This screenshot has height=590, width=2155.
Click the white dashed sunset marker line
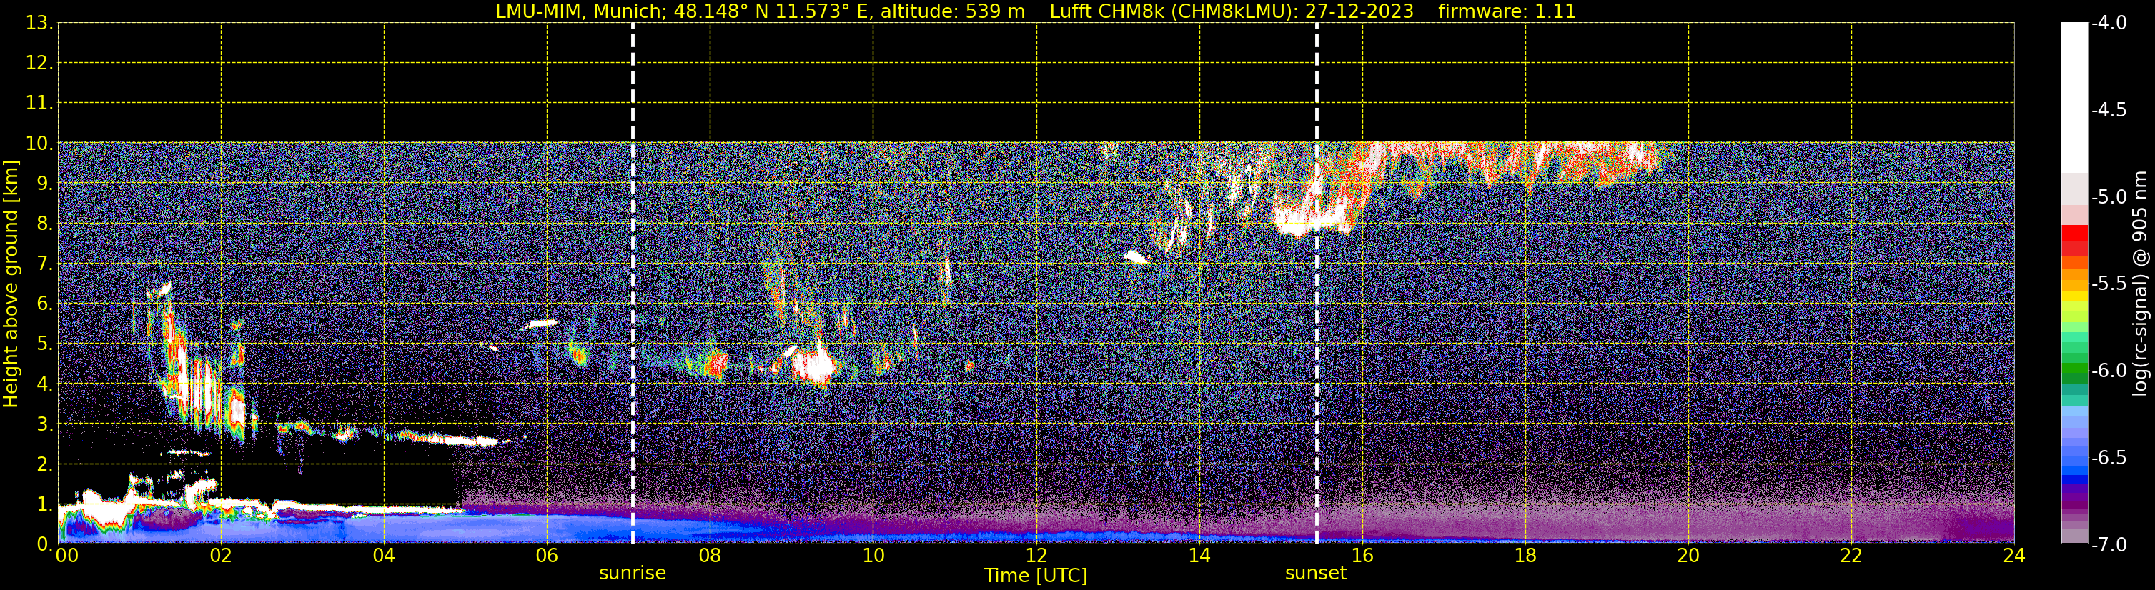click(1317, 284)
